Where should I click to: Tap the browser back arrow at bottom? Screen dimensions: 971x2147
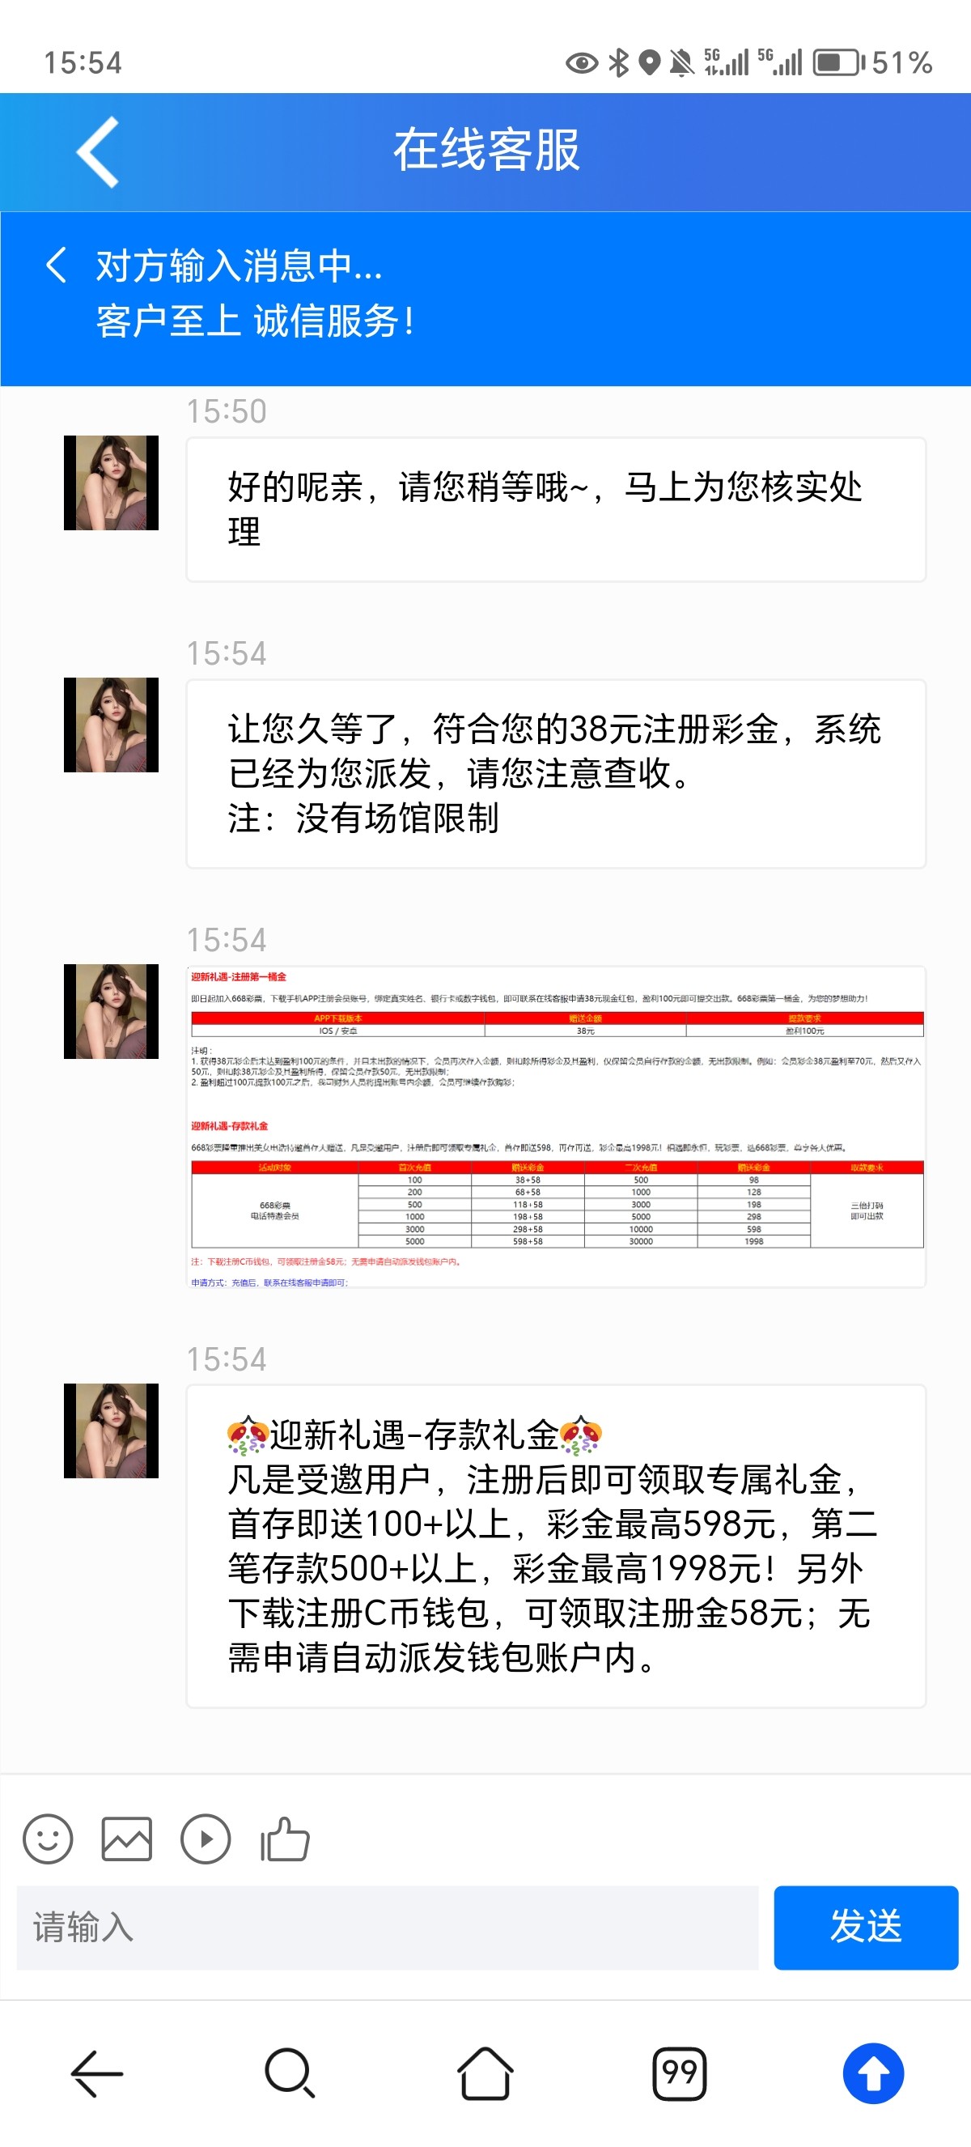tap(96, 2073)
